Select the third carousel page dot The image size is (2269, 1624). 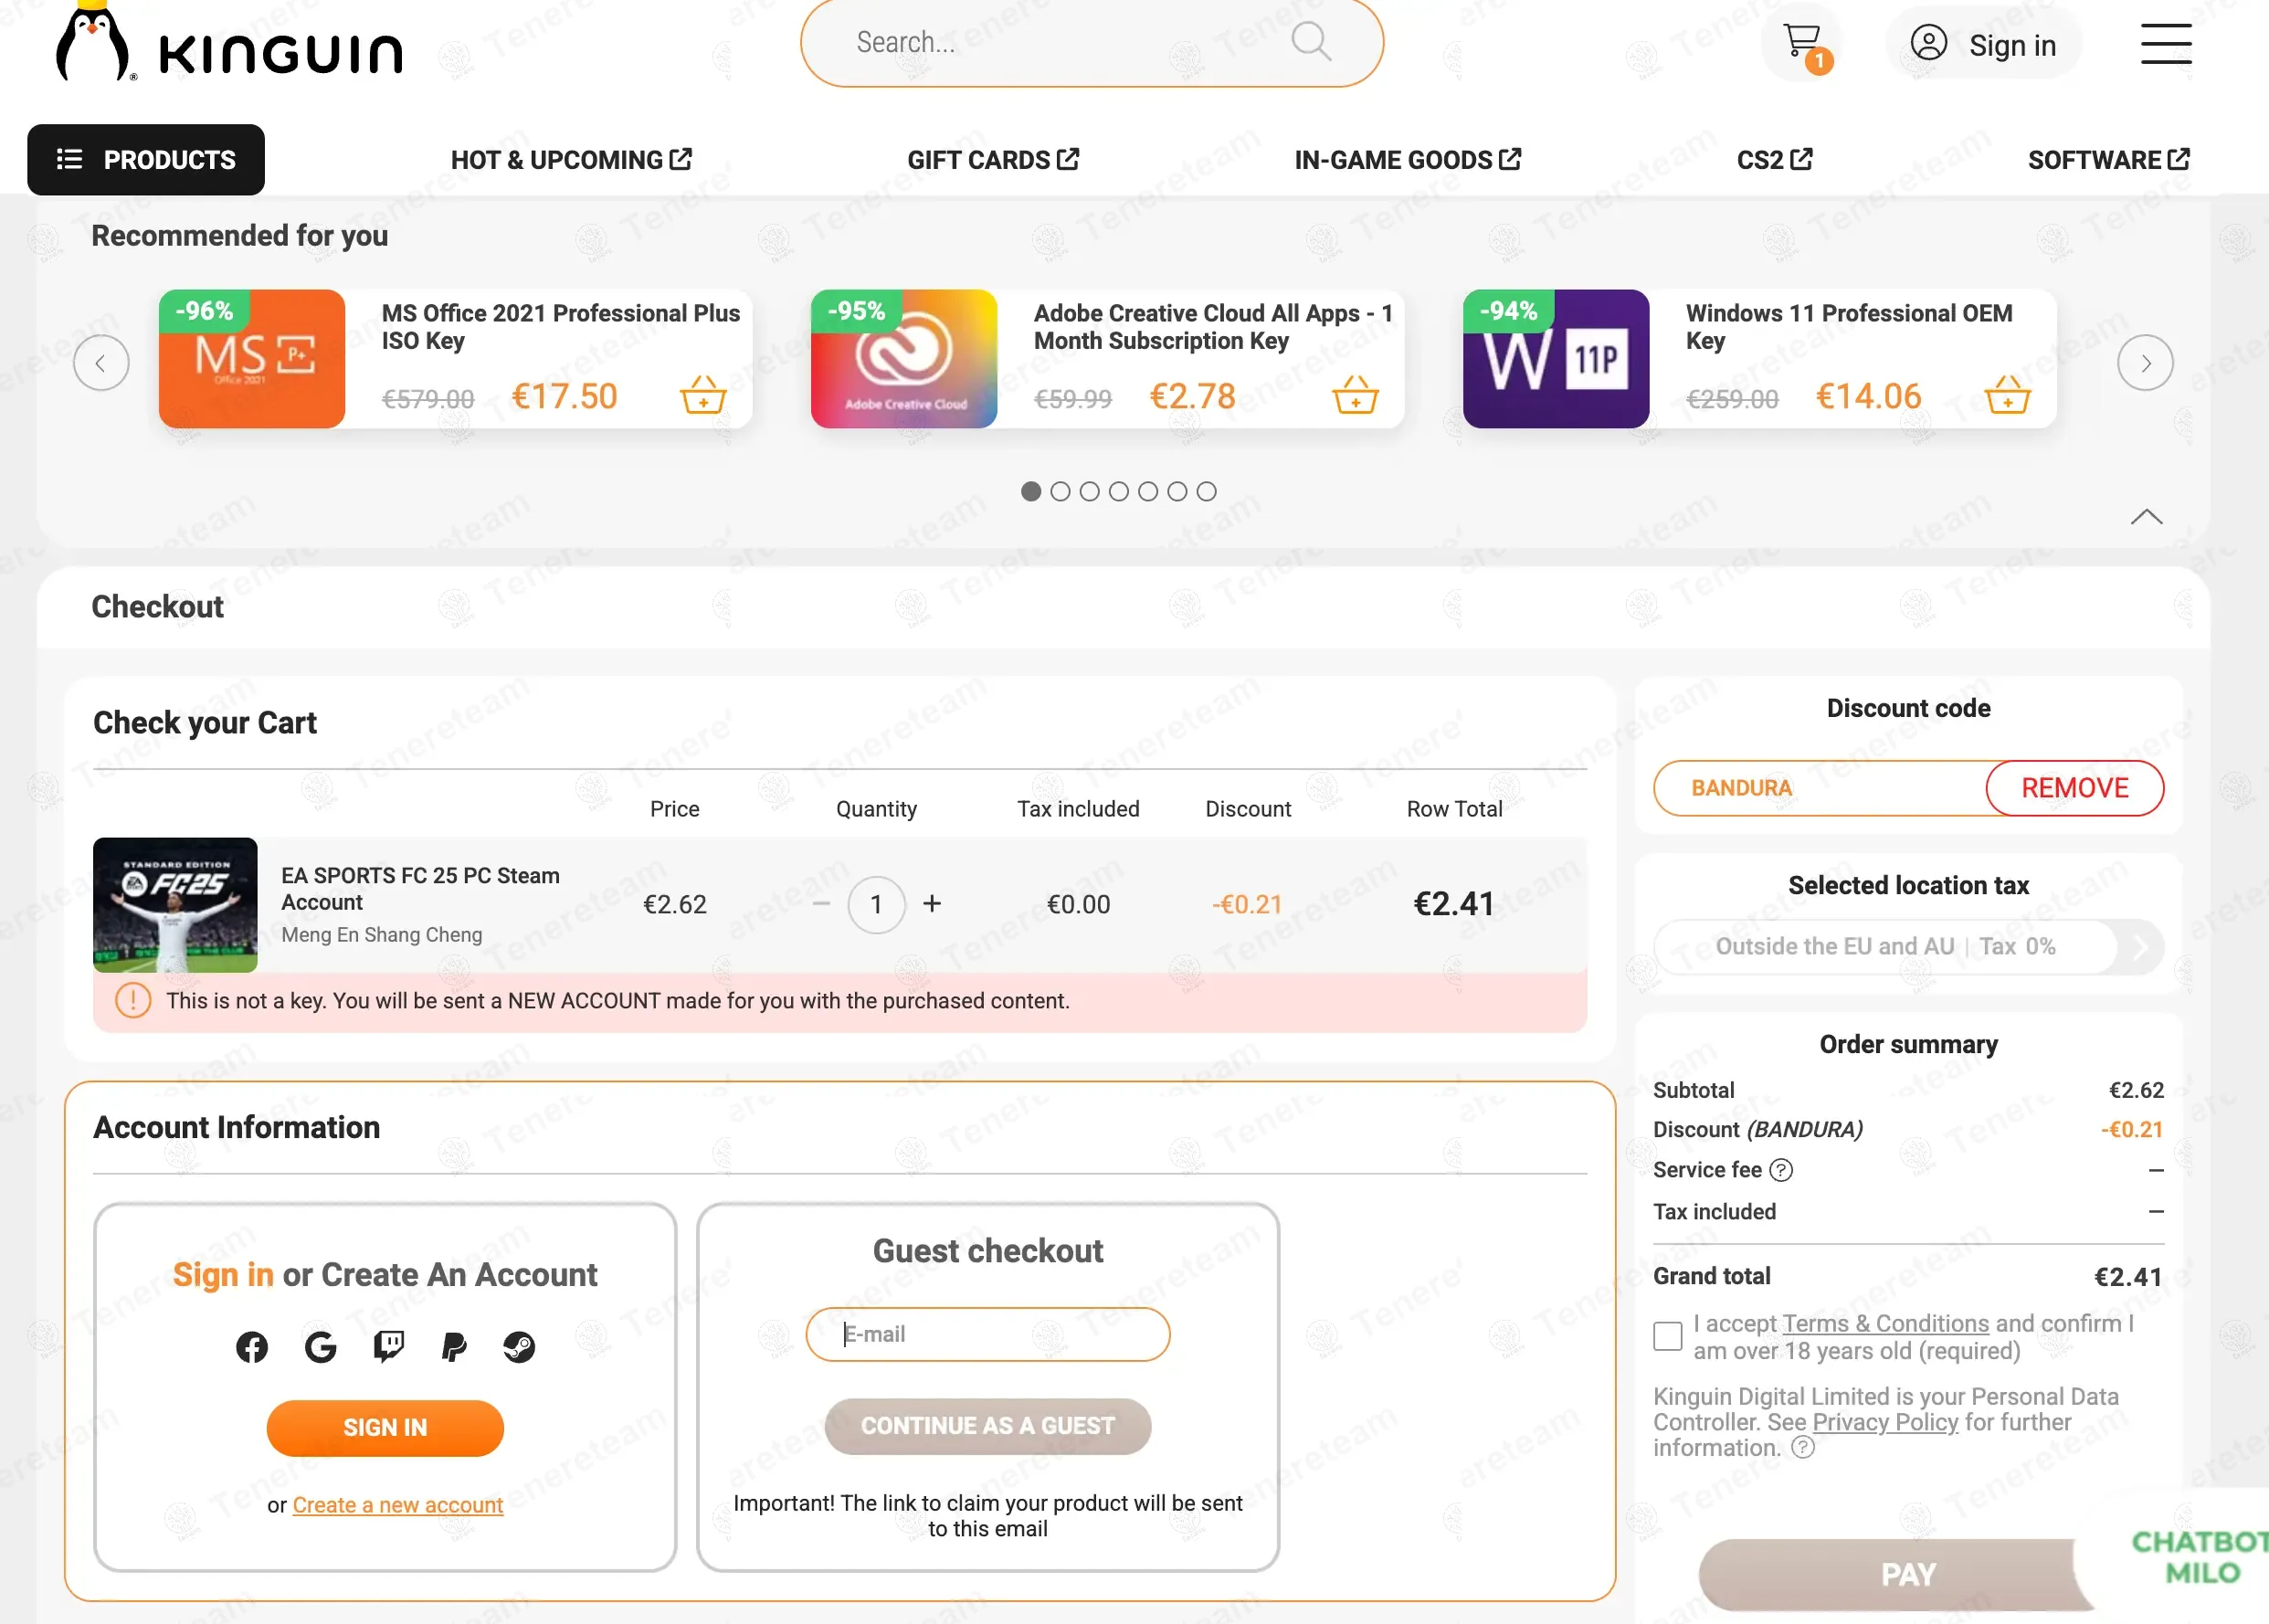coord(1090,491)
